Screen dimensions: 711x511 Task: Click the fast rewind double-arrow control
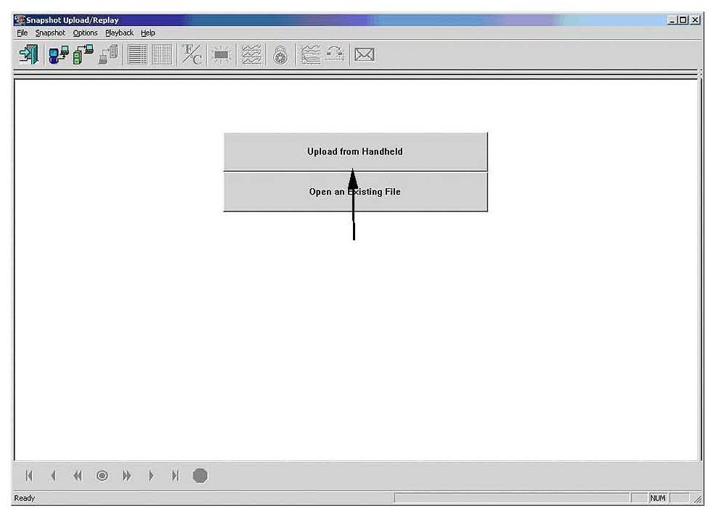point(78,476)
